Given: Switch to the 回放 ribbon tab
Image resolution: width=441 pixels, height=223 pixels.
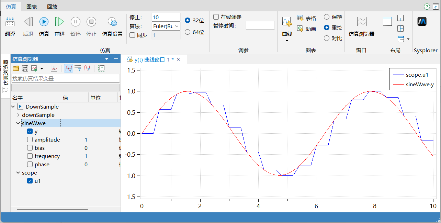Looking at the screenshot, I should click(52, 7).
